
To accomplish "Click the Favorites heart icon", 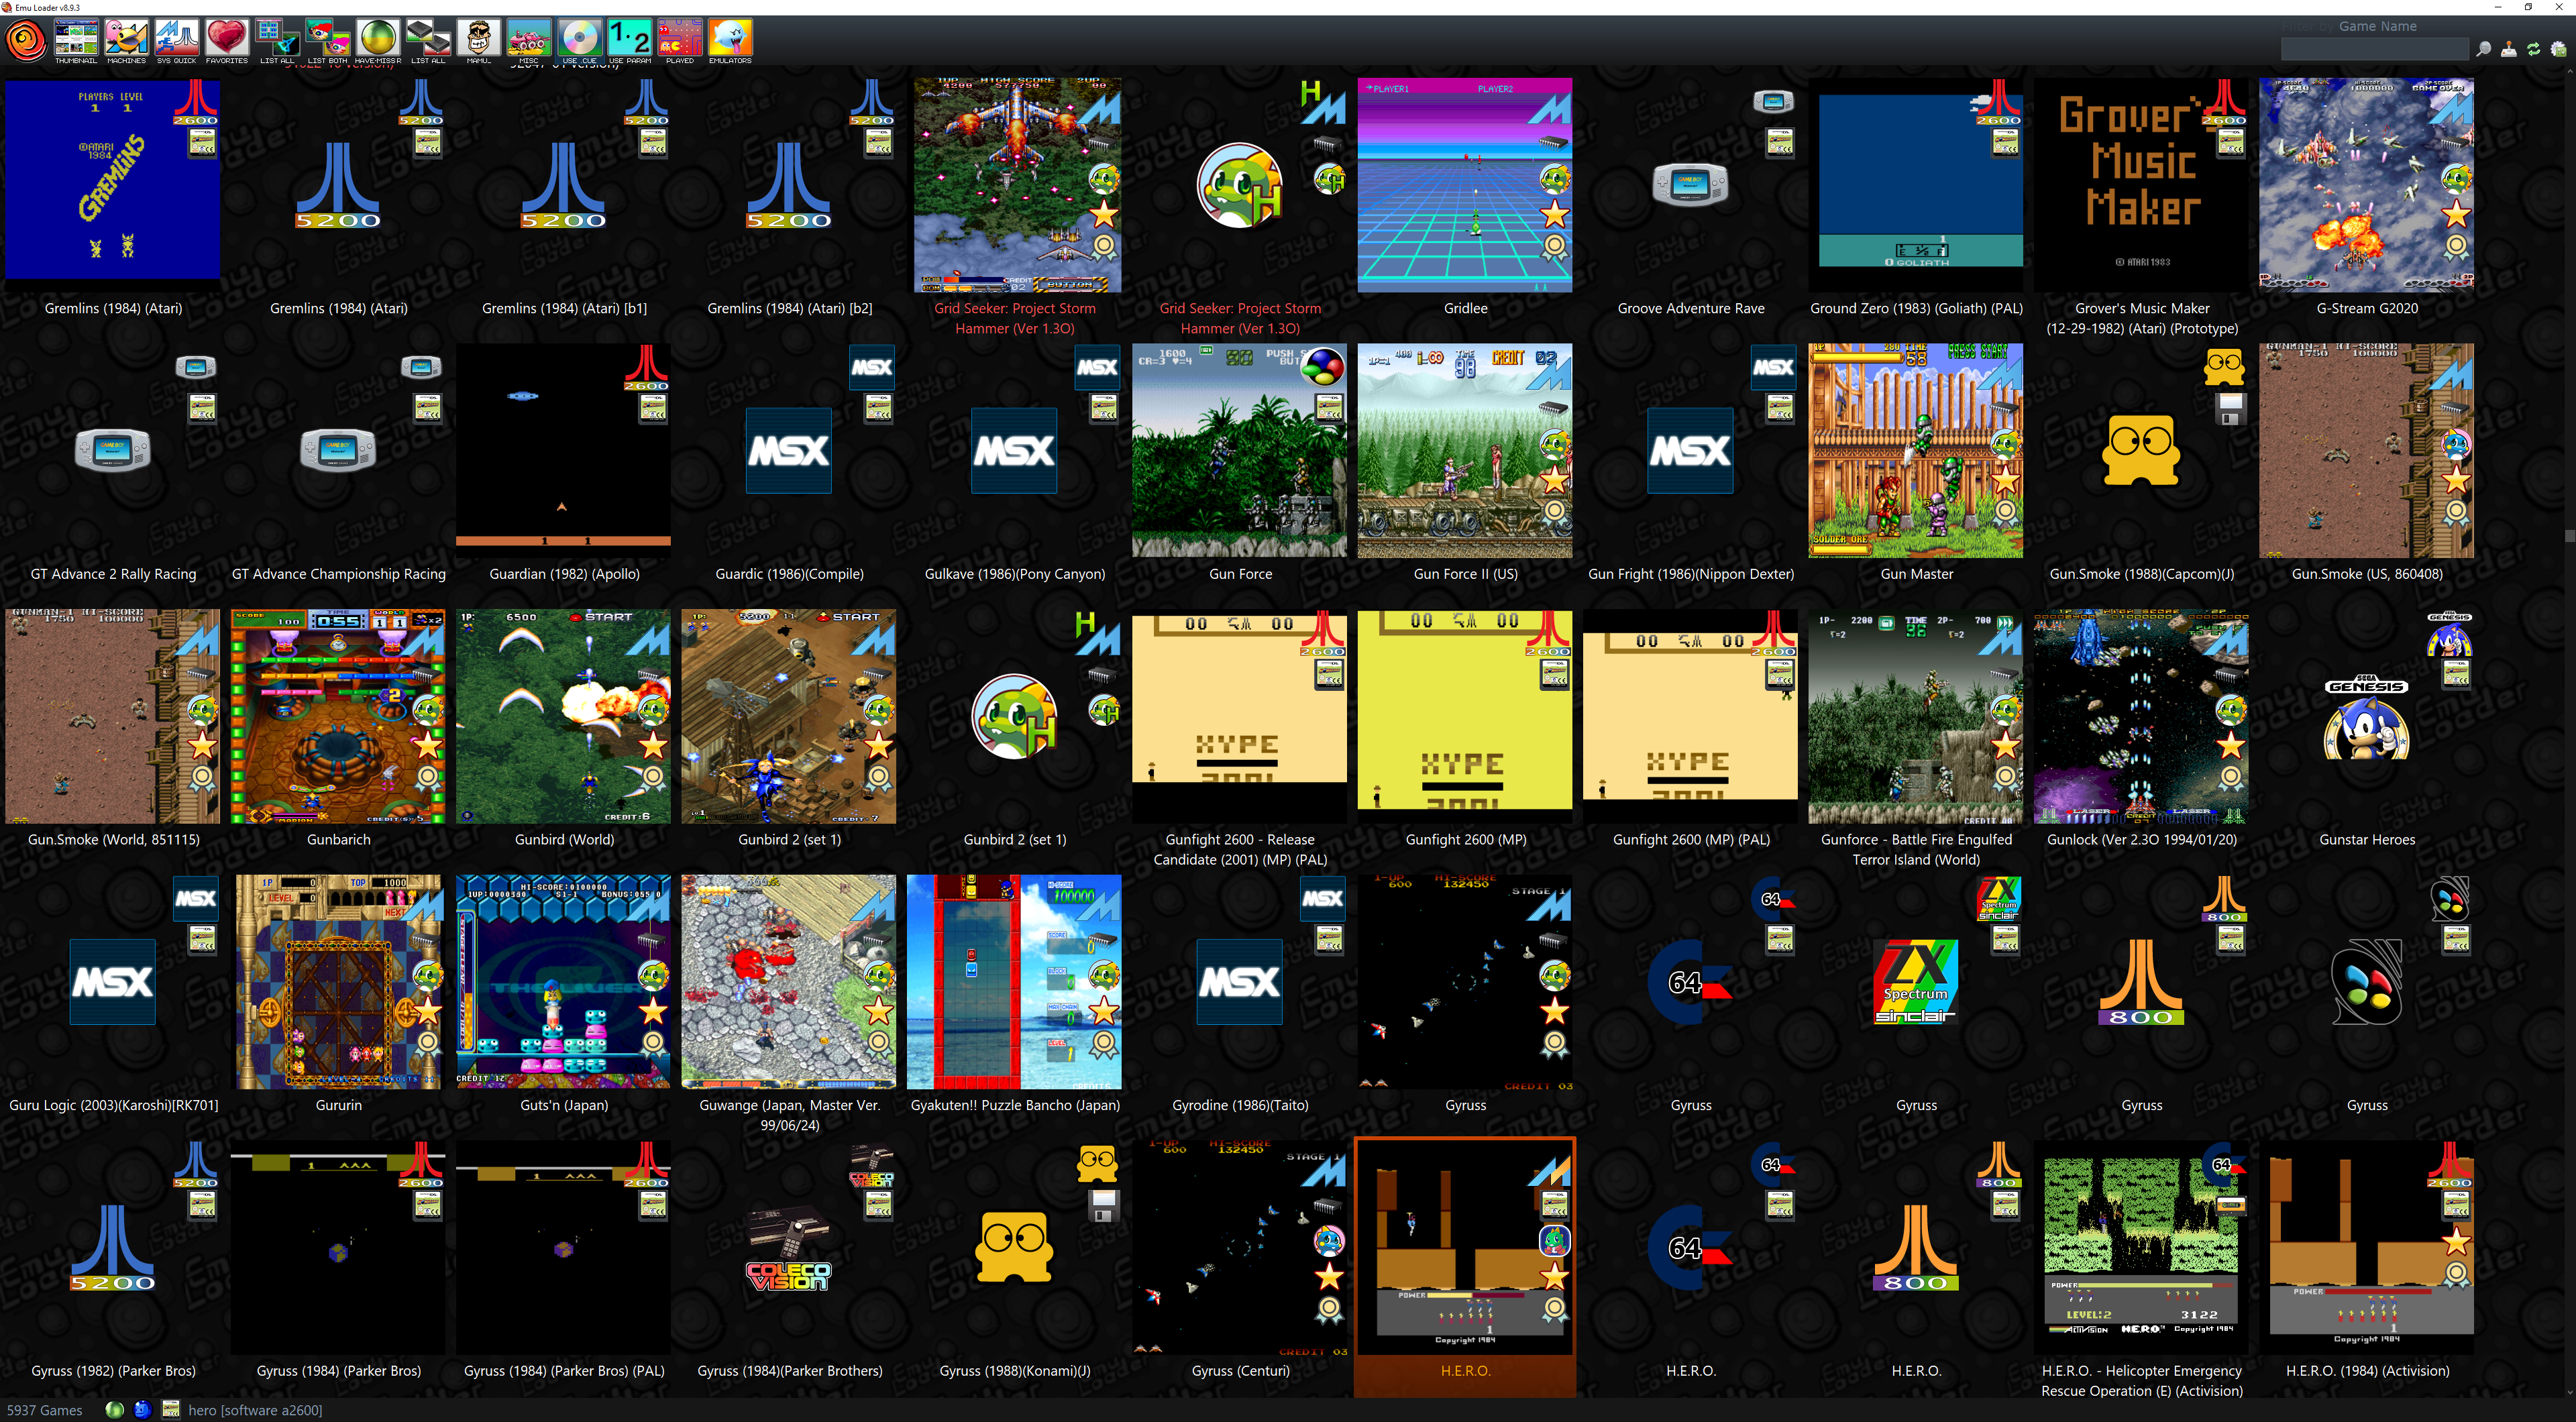I will click(227, 39).
